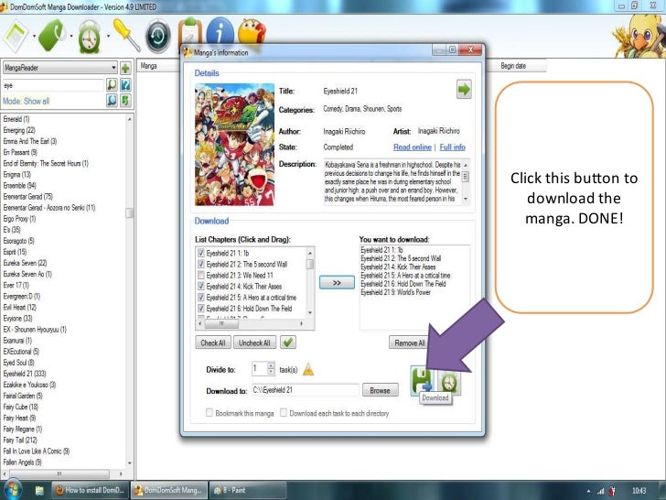Click the Begin date column header
666x500 pixels.
[x=514, y=66]
